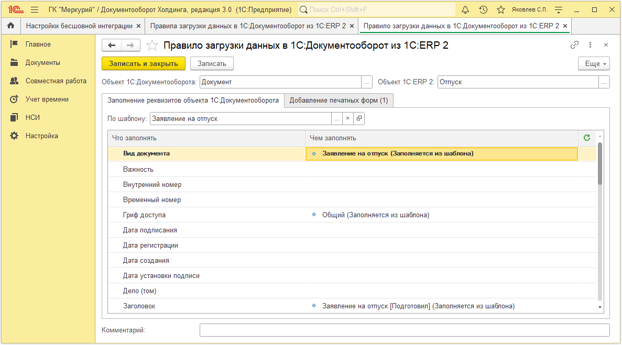This screenshot has width=622, height=345.
Task: Open 'Добавление печатных форм (1)' tab
Action: 339,100
